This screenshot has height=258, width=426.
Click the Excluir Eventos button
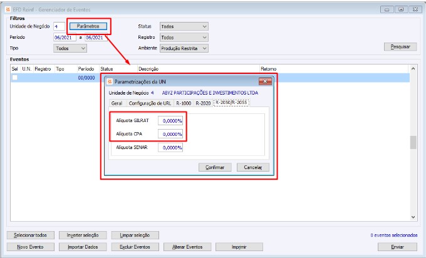[x=135, y=247]
